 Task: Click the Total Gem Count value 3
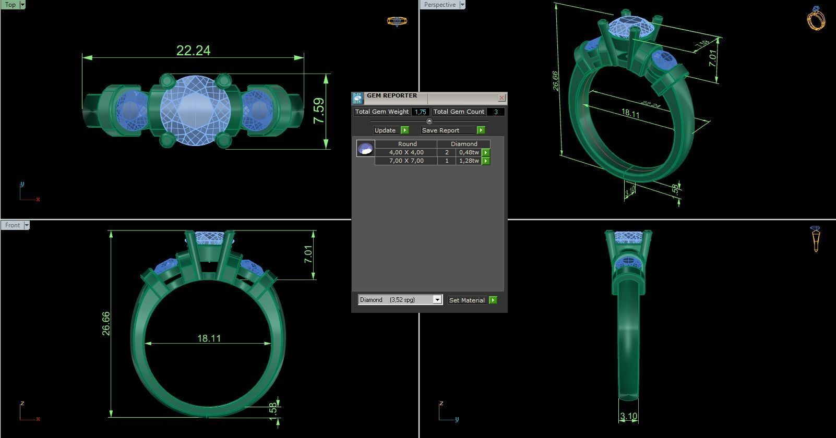click(496, 112)
